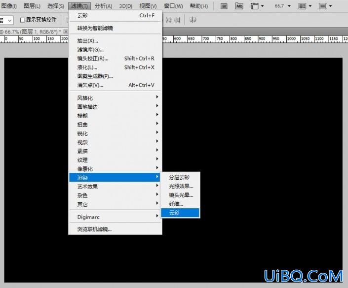Image resolution: width=348 pixels, height=288 pixels.
Task: Open the 抽出(X)... filter
Action: coord(115,41)
